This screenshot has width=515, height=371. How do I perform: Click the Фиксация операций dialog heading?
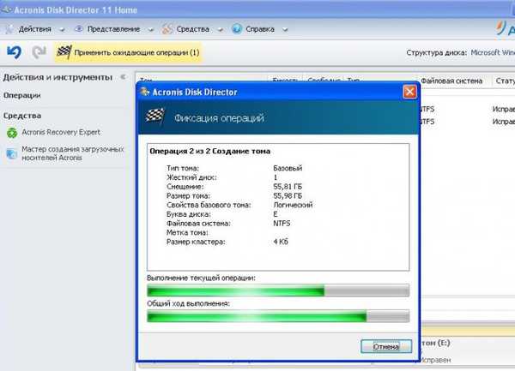click(219, 118)
